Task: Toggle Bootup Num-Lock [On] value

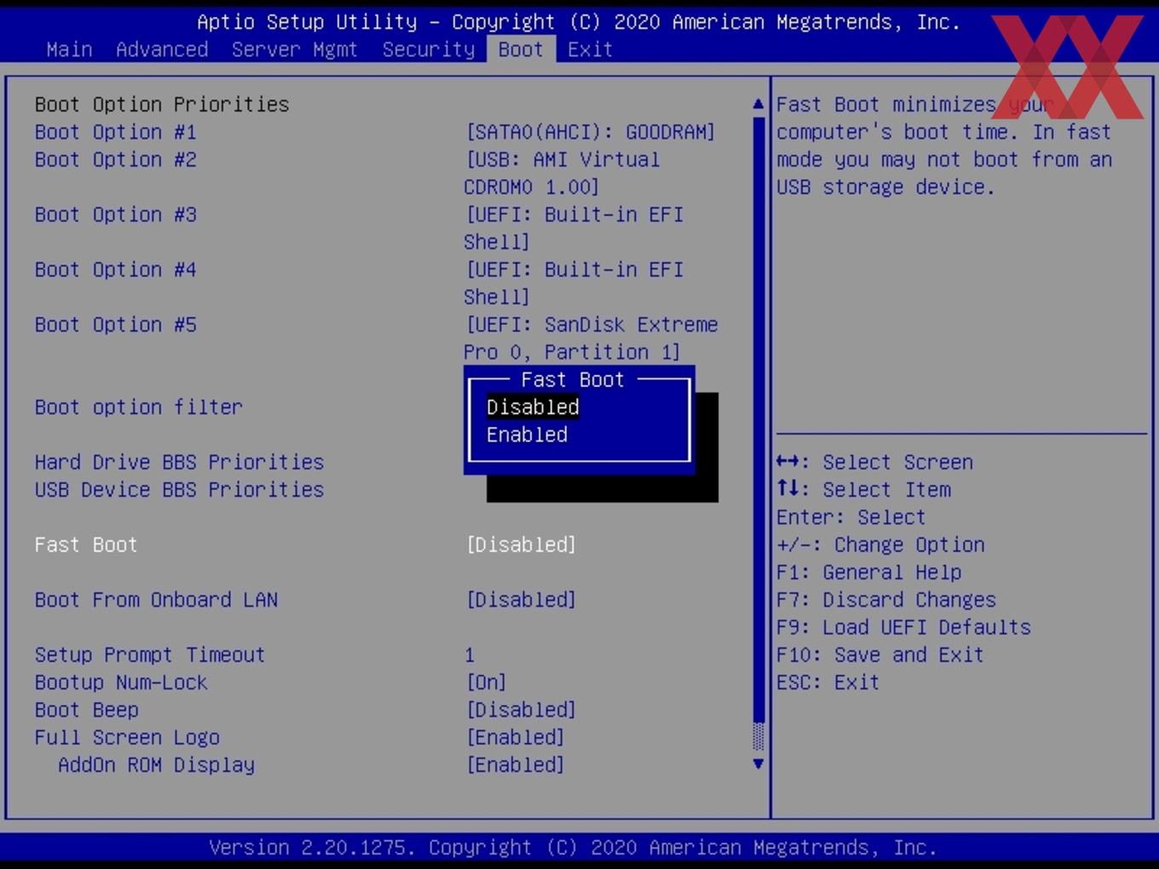Action: coord(487,682)
